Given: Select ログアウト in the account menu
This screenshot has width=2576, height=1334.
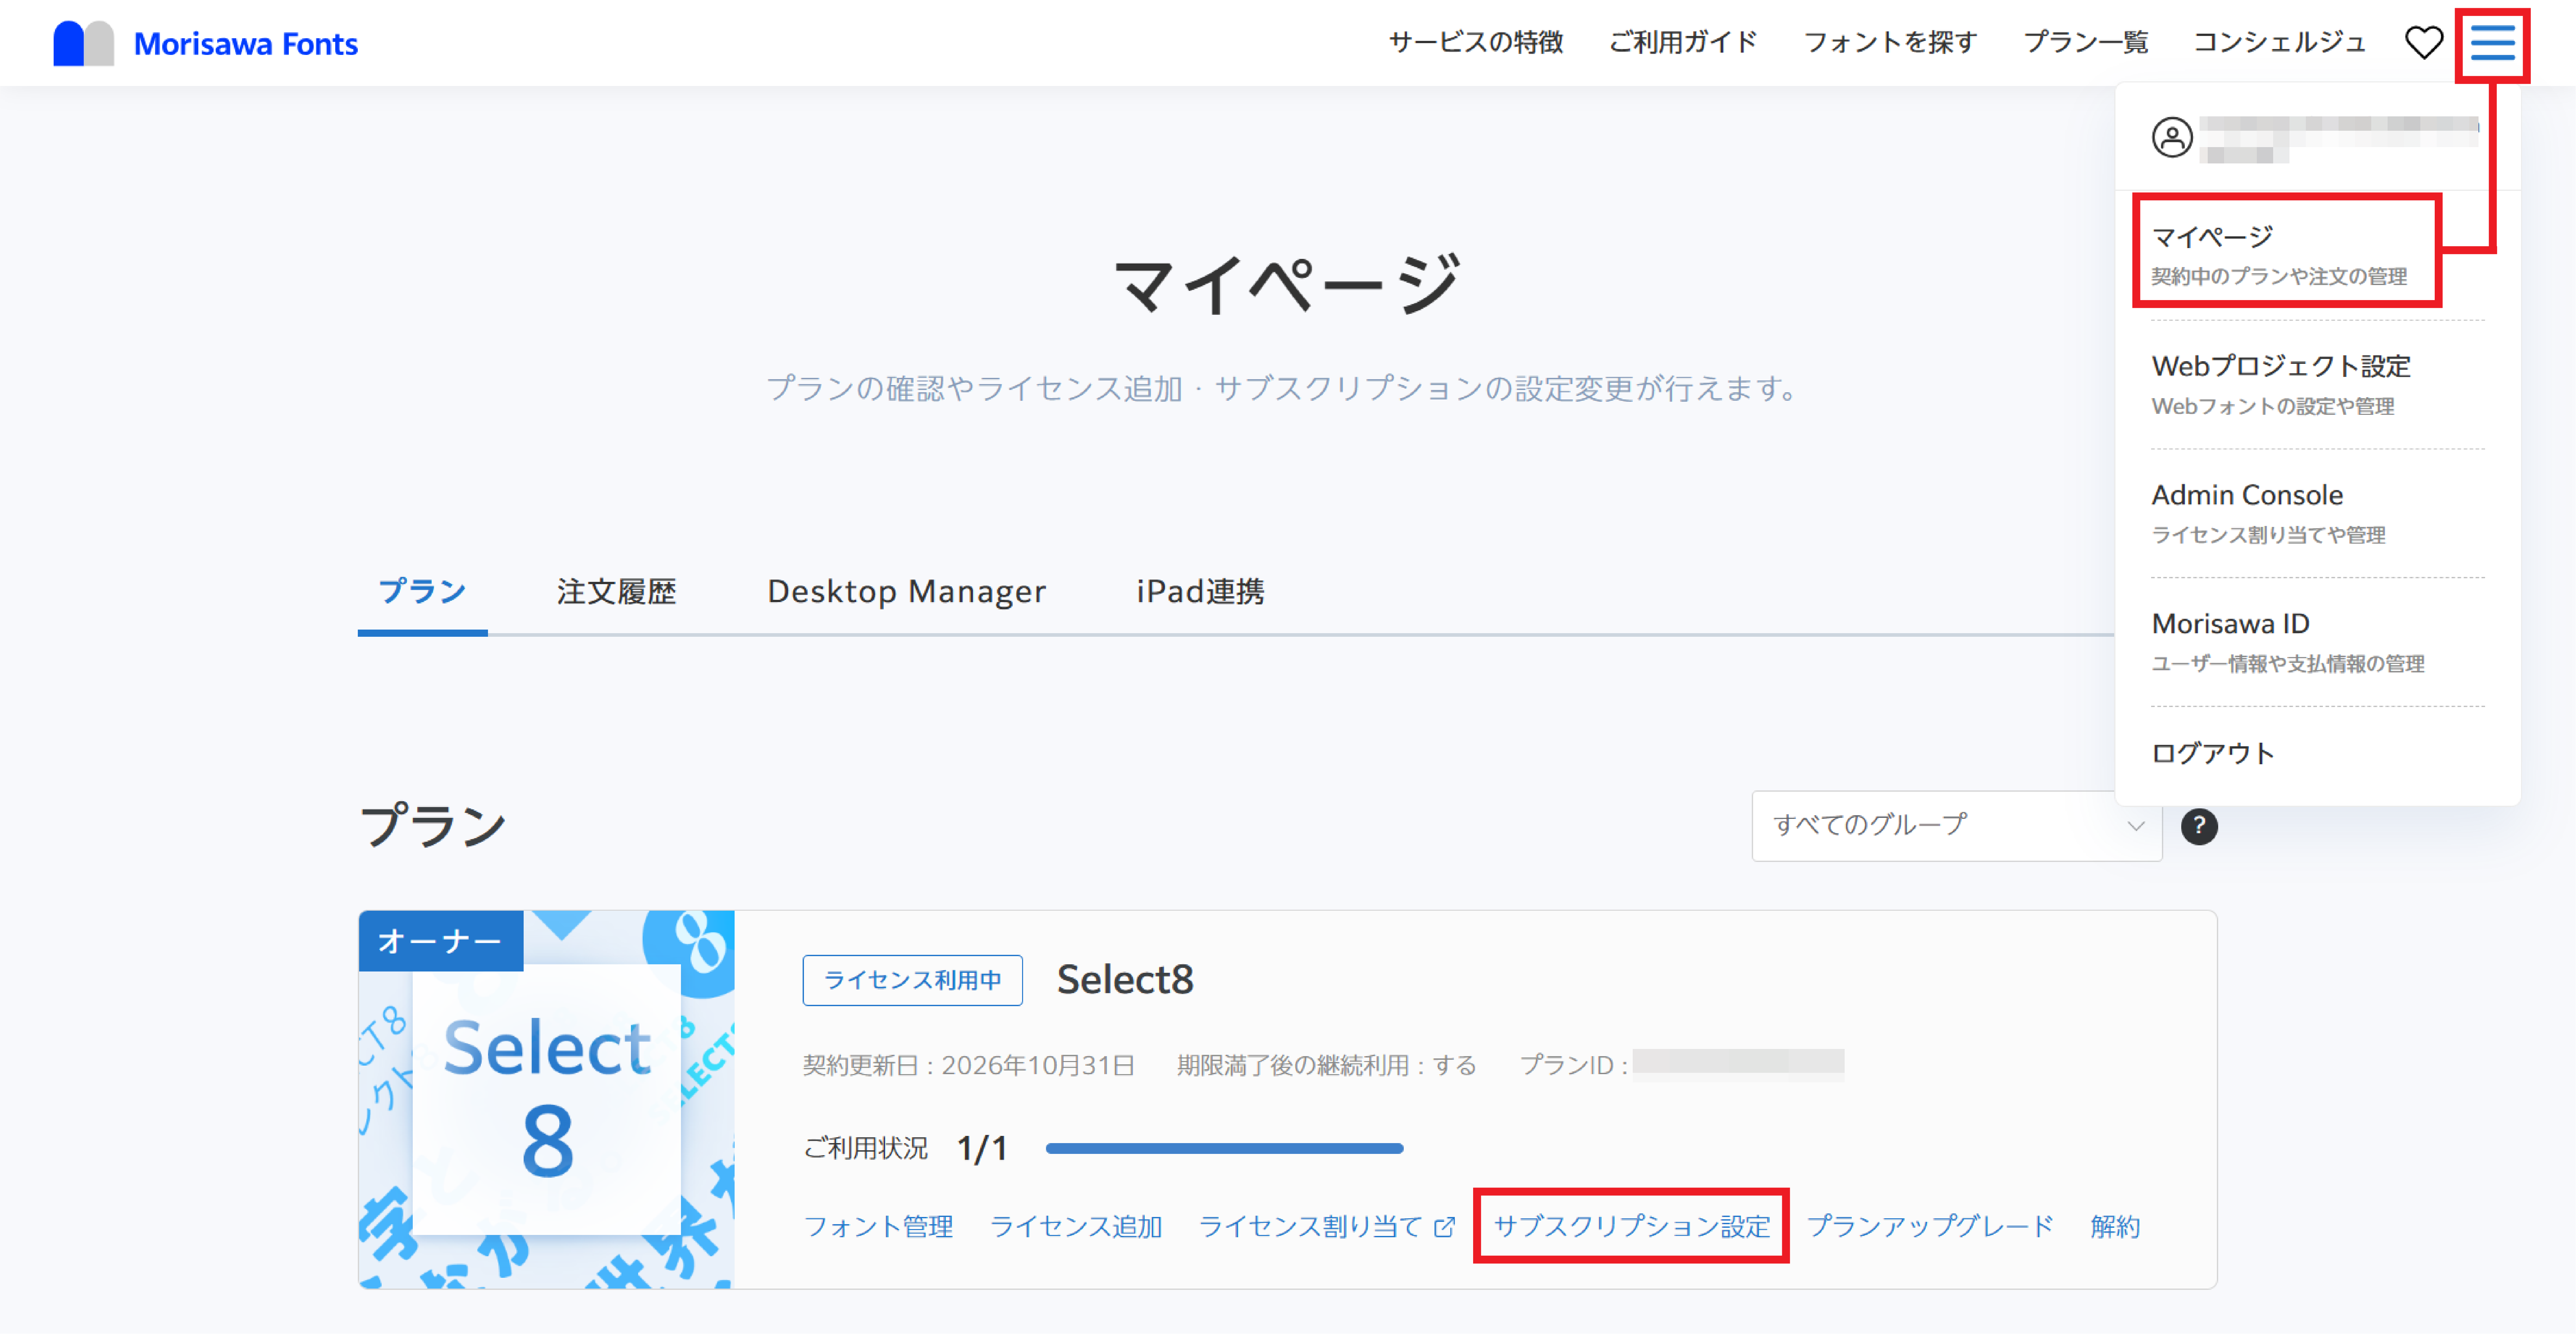Looking at the screenshot, I should 2213,753.
